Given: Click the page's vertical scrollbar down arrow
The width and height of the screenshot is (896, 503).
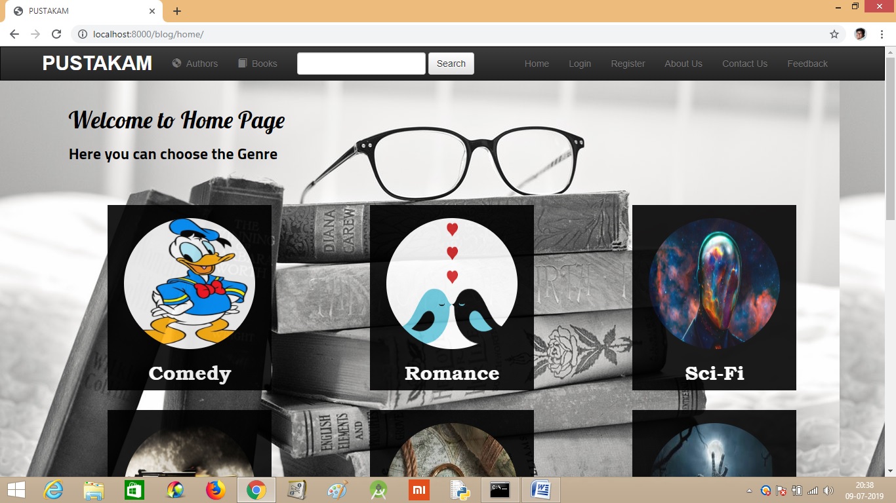Looking at the screenshot, I should pyautogui.click(x=890, y=471).
